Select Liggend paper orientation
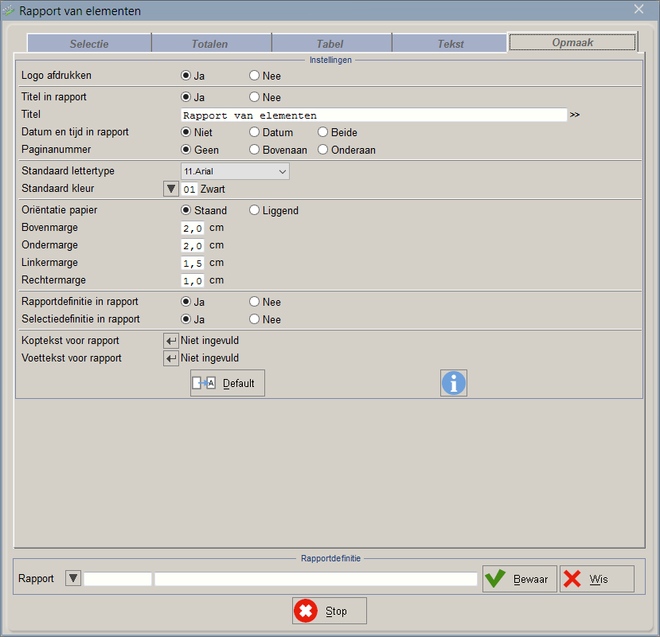This screenshot has height=637, width=660. pos(255,211)
